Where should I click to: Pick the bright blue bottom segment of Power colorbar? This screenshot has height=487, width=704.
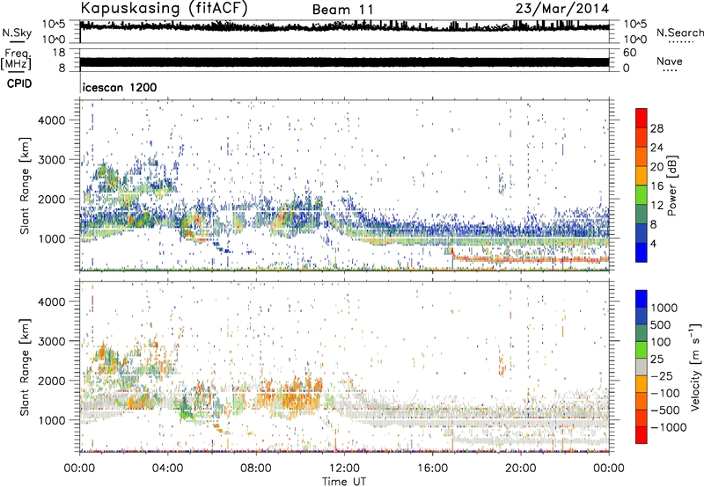[x=642, y=252]
